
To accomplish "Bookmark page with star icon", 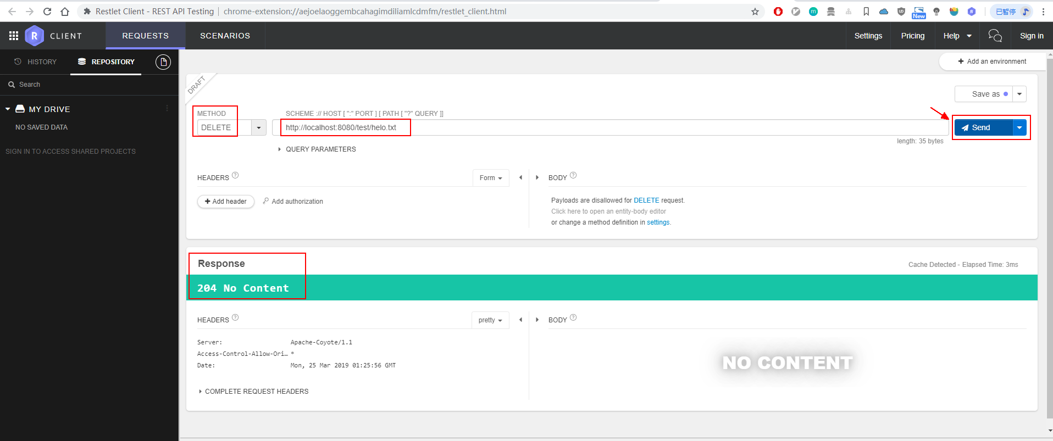I will coord(755,12).
